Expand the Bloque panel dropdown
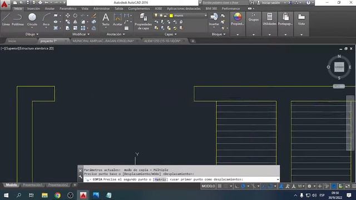The width and height of the screenshot is (356, 200). tap(219, 34)
